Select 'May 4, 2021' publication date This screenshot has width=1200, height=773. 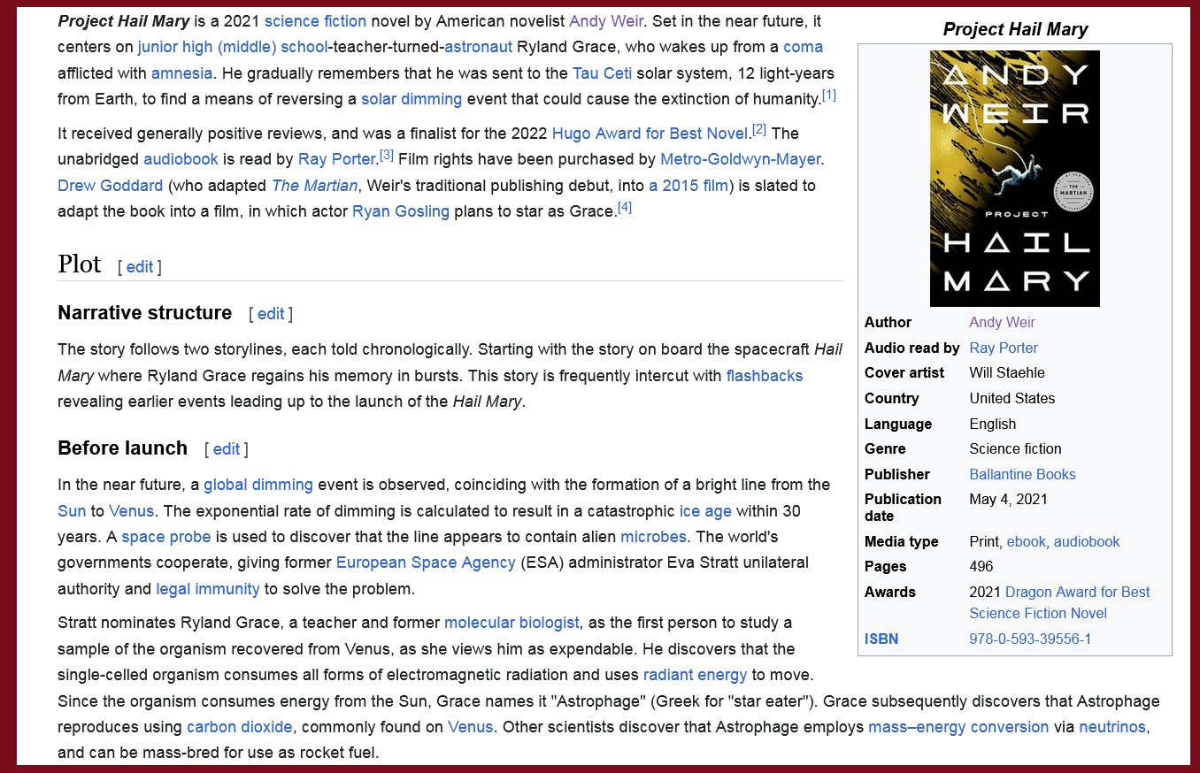(1008, 500)
